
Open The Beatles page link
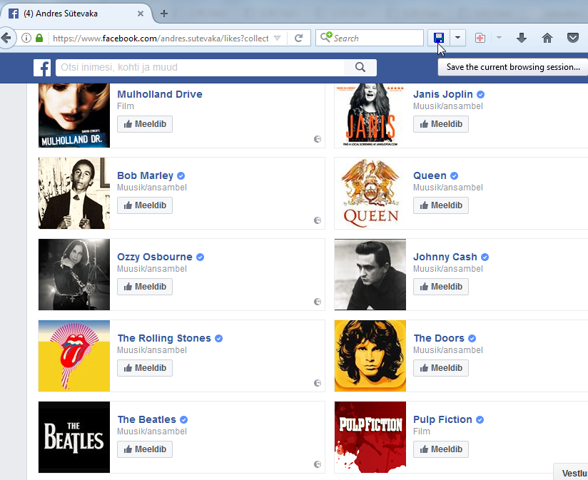click(146, 419)
